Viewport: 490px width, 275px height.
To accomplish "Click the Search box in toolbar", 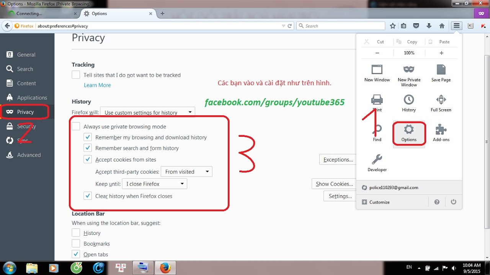I will click(341, 26).
